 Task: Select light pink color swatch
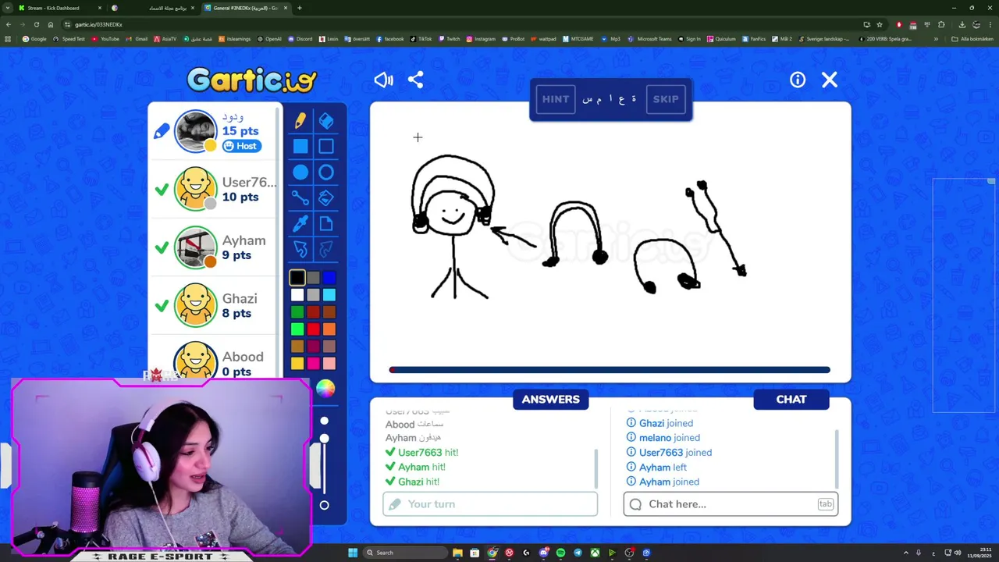click(329, 363)
